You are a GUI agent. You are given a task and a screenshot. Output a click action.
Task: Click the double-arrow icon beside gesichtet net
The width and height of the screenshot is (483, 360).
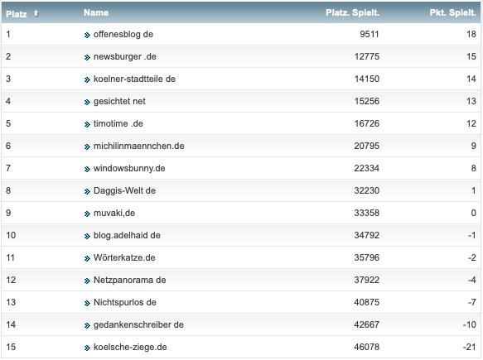[x=87, y=102]
